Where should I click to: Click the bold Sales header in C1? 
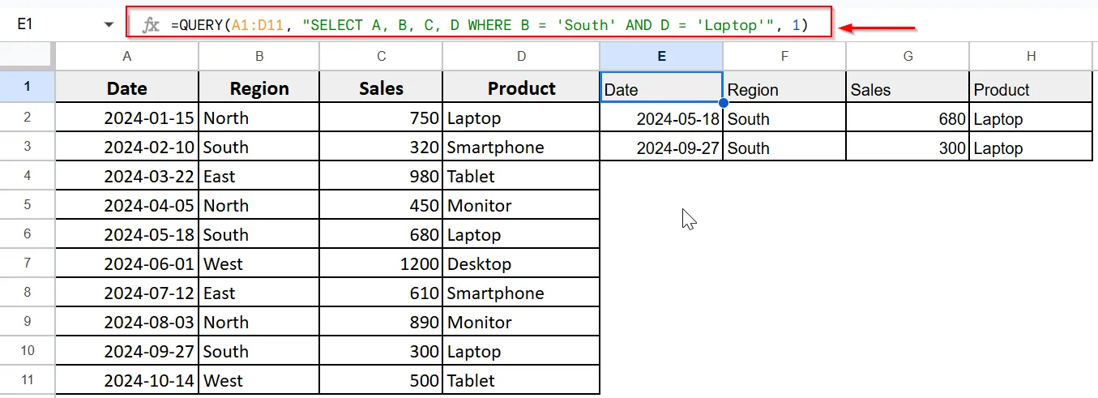point(381,88)
